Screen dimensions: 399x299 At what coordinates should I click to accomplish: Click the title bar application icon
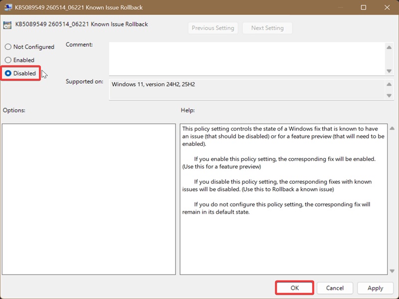(x=8, y=7)
